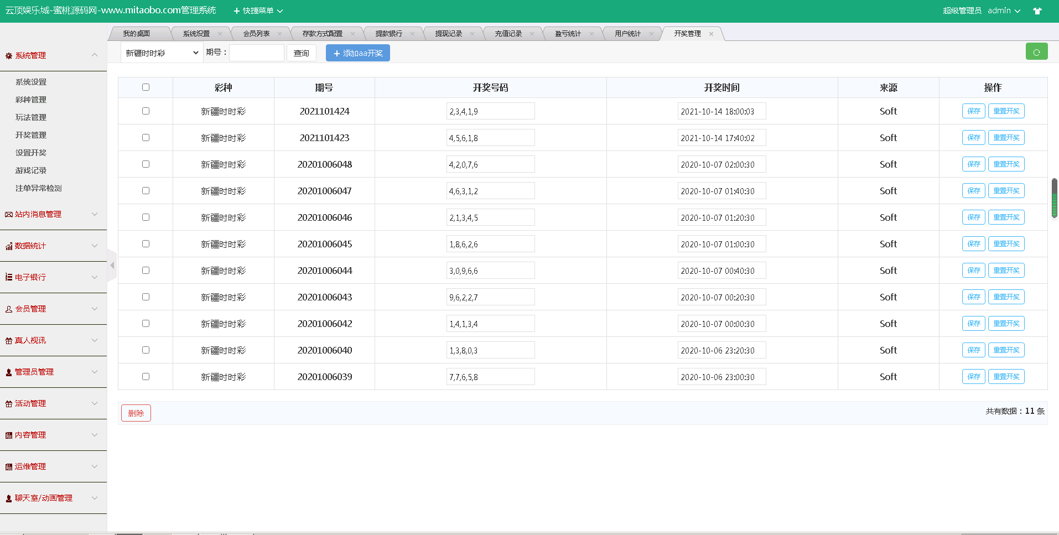Click the shirt theme icon at top right
The width and height of the screenshot is (1059, 535).
coord(1037,11)
